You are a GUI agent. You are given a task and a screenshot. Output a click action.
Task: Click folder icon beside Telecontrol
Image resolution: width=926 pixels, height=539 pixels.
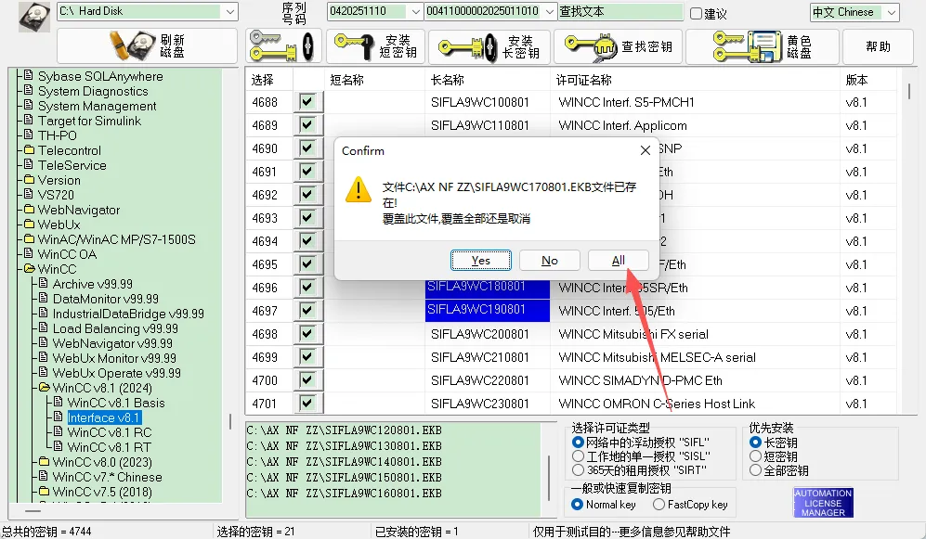coord(29,149)
